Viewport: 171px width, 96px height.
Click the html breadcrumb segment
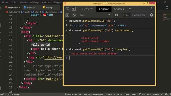tap(26, 12)
